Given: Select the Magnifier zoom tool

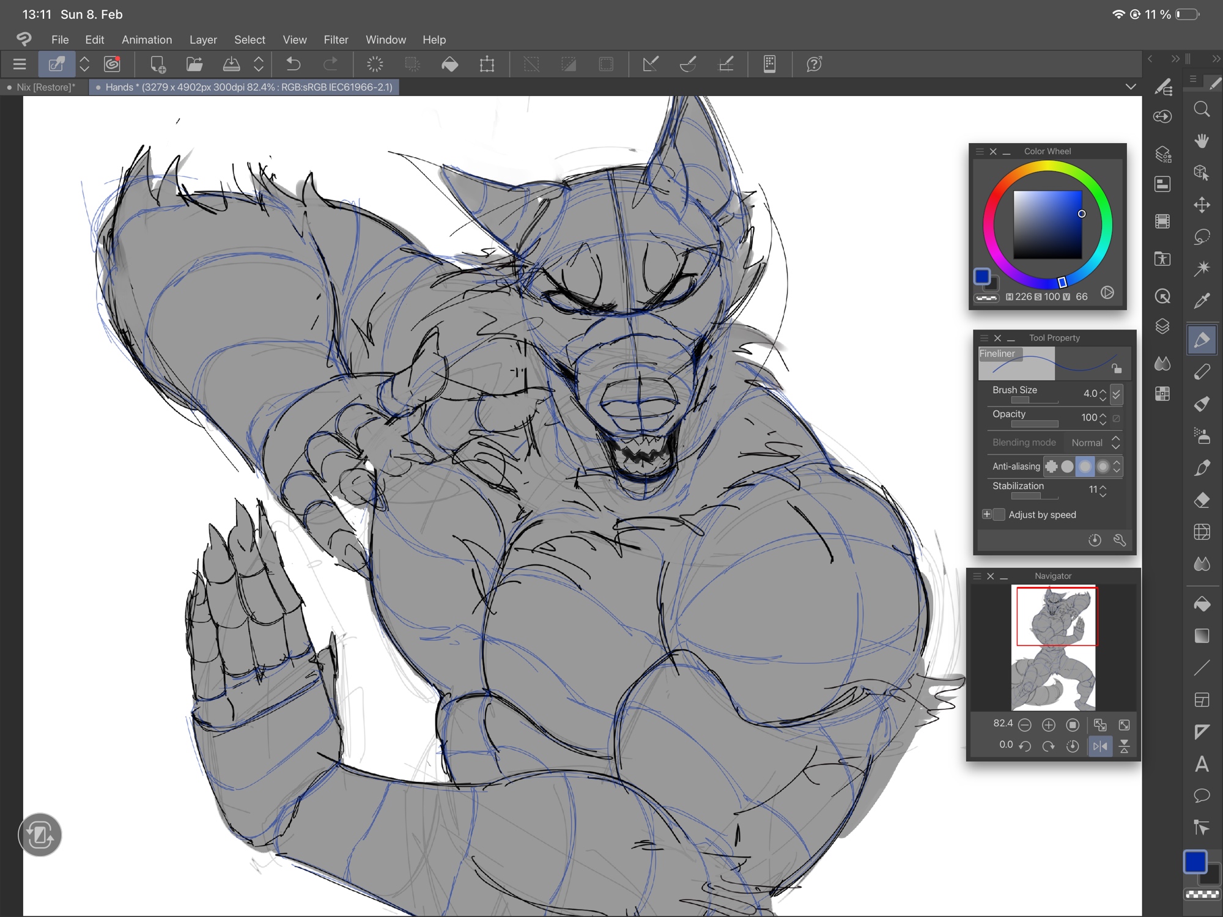Looking at the screenshot, I should [x=1202, y=109].
